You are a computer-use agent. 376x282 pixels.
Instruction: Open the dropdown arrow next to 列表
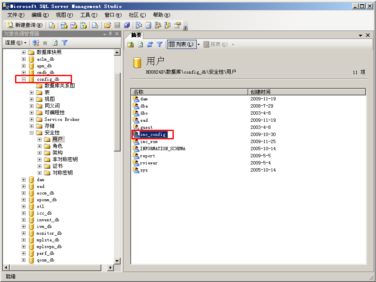(x=198, y=44)
